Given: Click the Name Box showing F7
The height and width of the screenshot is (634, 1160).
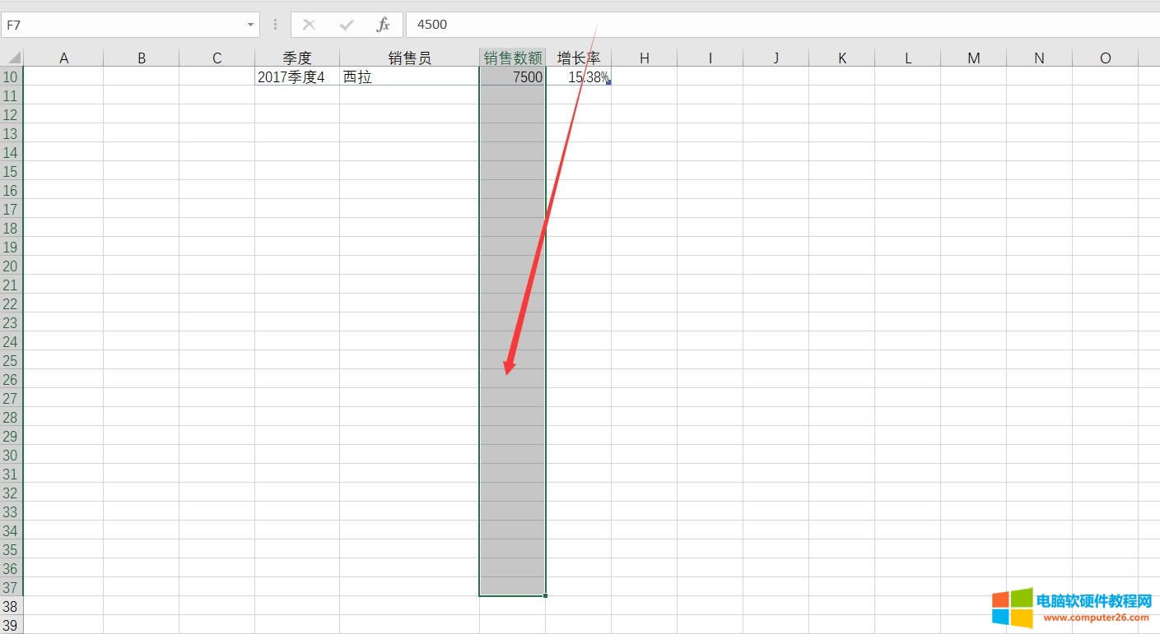Looking at the screenshot, I should click(123, 24).
